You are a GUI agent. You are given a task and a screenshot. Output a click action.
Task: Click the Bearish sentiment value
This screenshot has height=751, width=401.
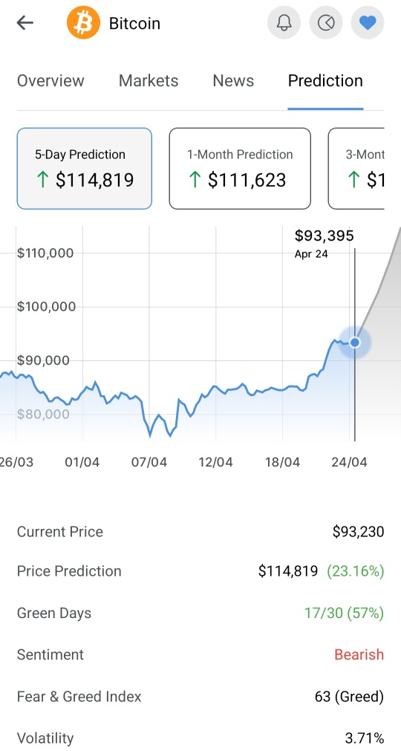[359, 654]
